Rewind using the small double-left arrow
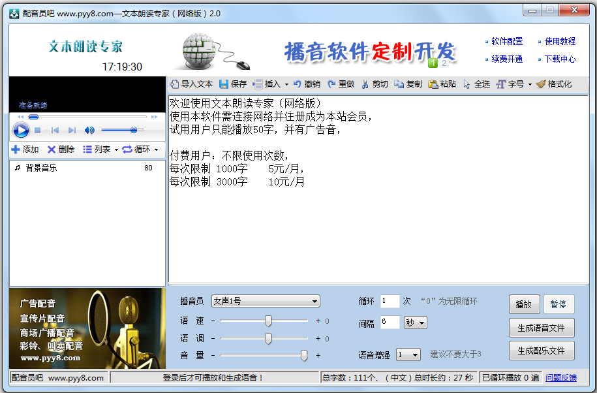Viewport: 597px width, 393px height. tap(21, 117)
